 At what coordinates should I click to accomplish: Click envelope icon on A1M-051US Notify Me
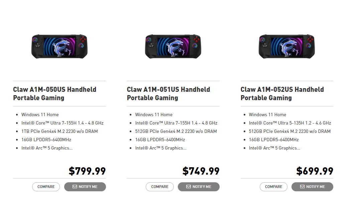pyautogui.click(x=189, y=187)
